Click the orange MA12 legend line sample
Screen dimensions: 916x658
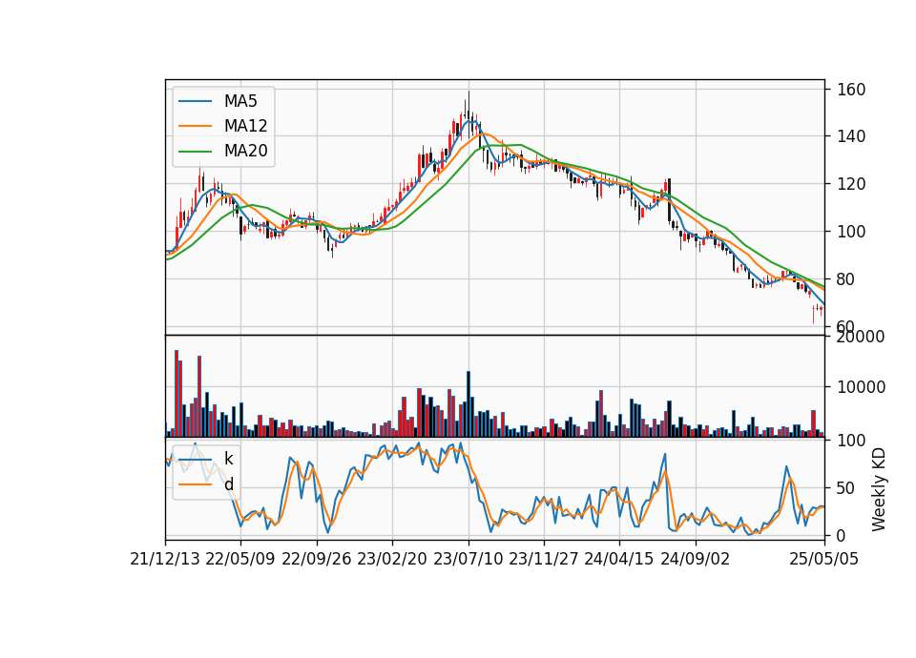195,126
